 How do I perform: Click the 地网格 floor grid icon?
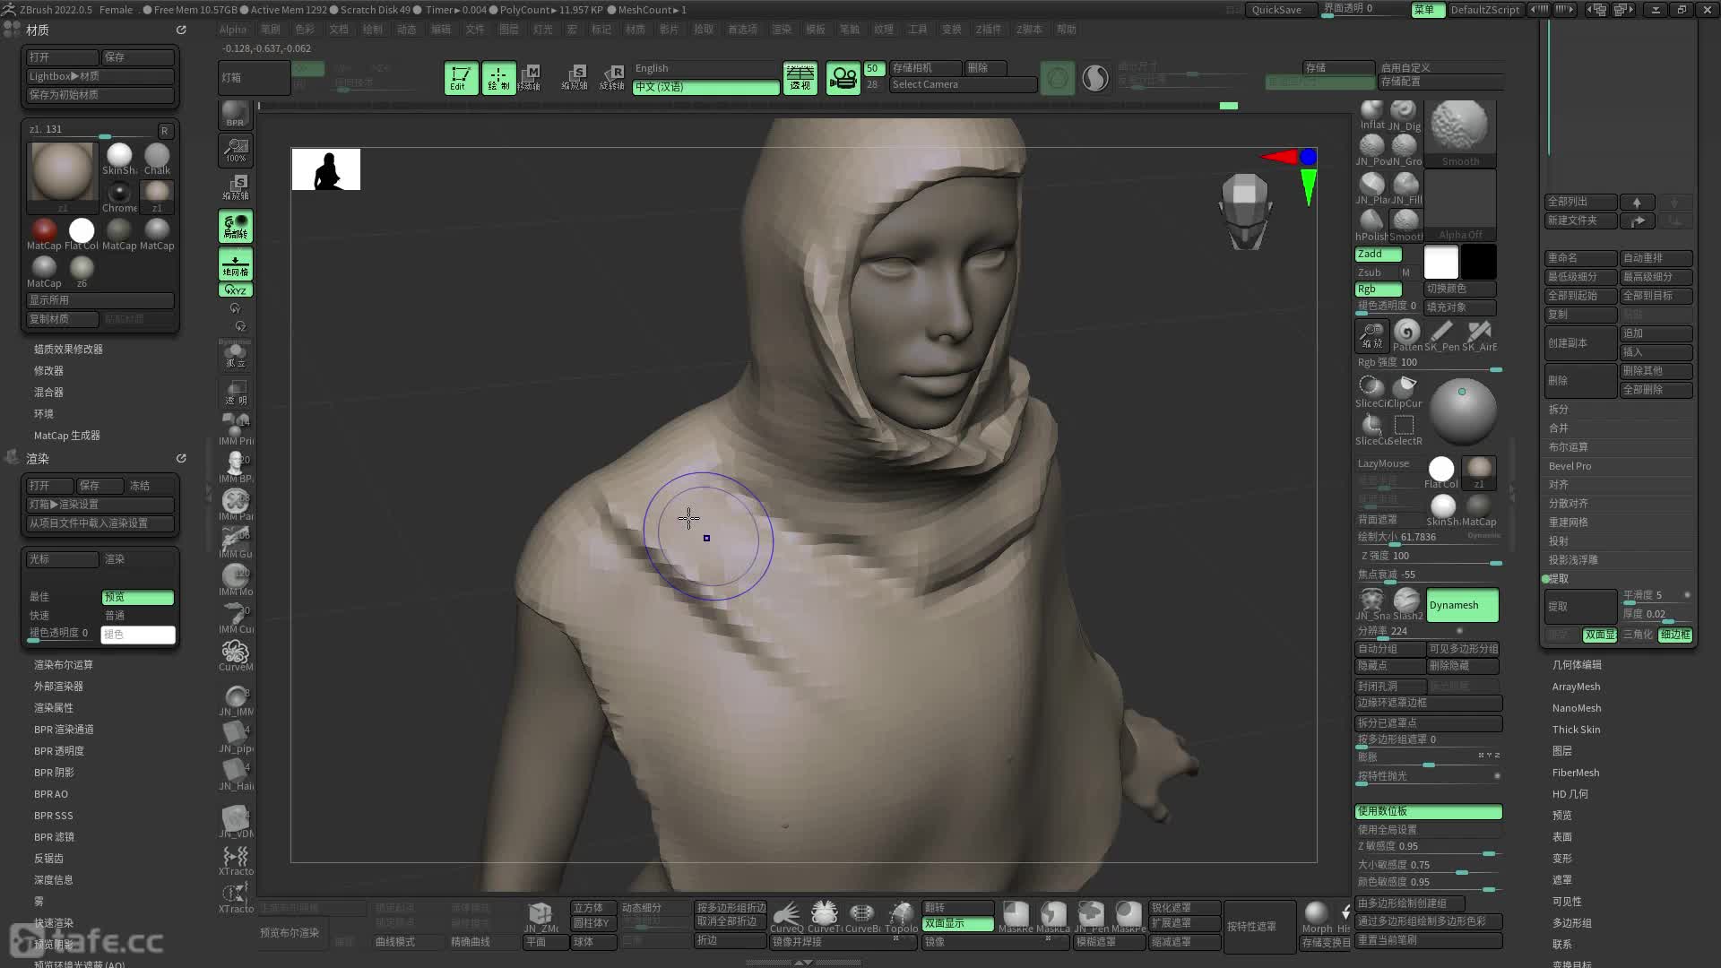coord(235,264)
